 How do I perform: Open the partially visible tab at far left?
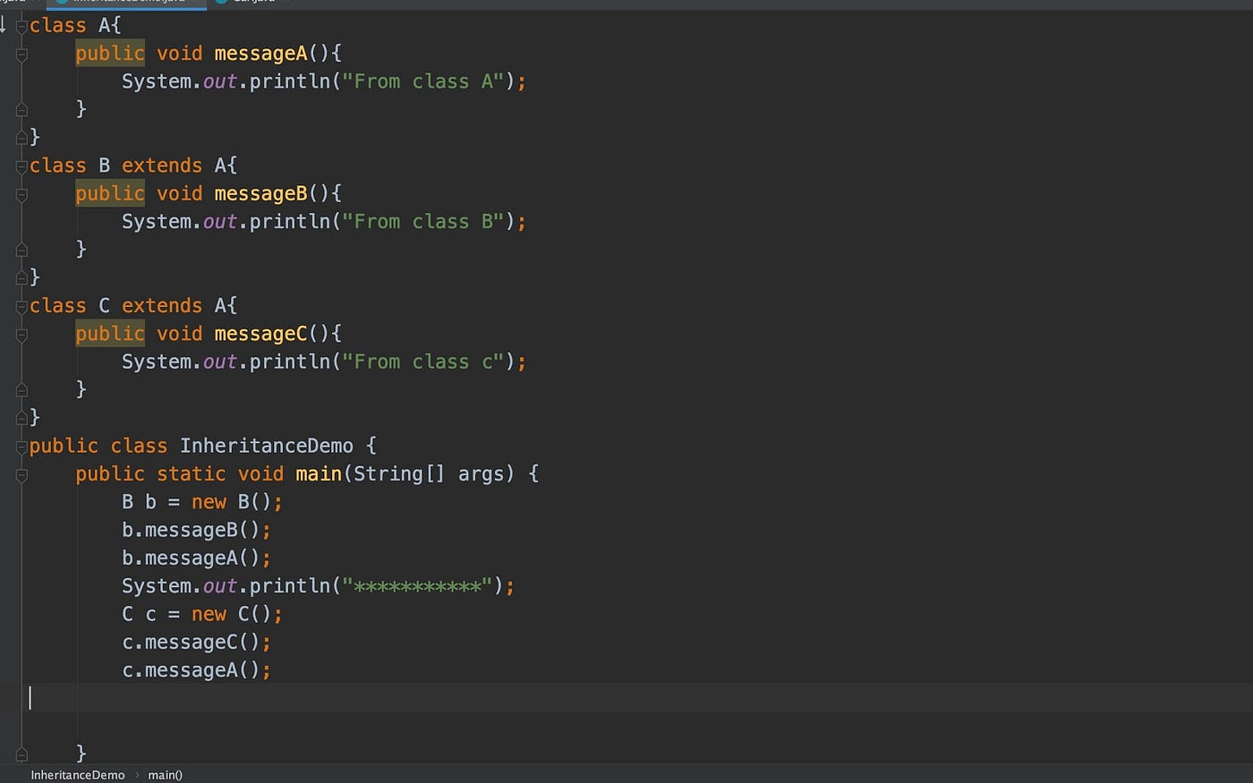pos(9,3)
